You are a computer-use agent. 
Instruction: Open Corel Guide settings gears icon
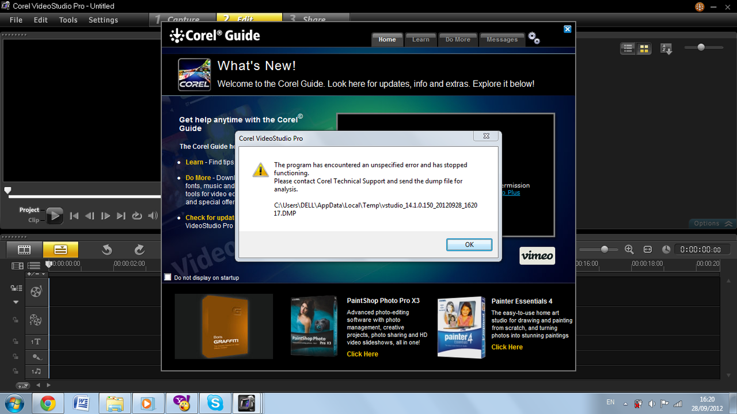point(534,38)
